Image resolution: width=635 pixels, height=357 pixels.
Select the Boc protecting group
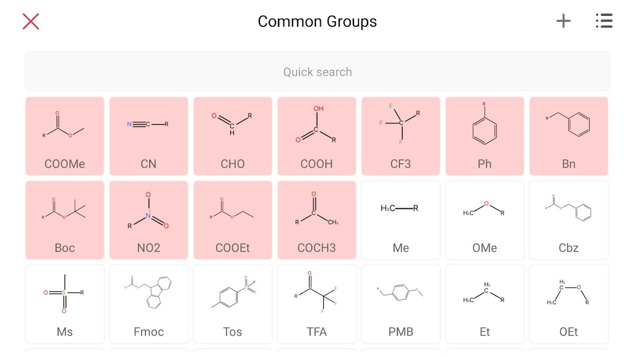(x=65, y=220)
